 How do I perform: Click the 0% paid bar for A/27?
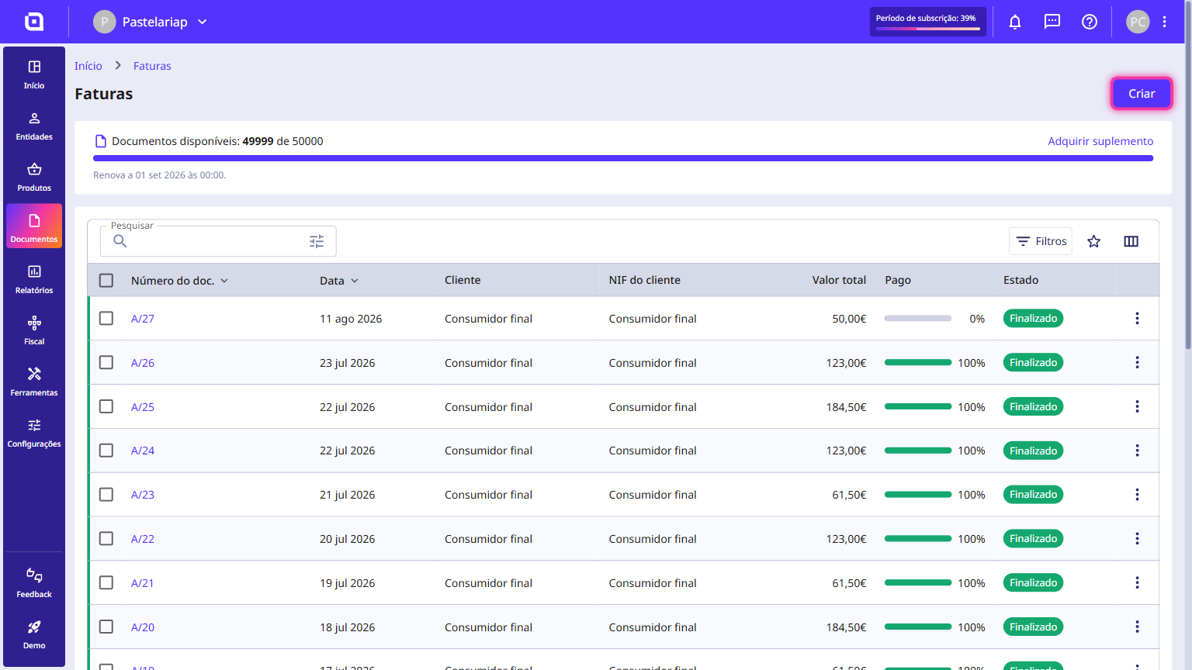918,318
